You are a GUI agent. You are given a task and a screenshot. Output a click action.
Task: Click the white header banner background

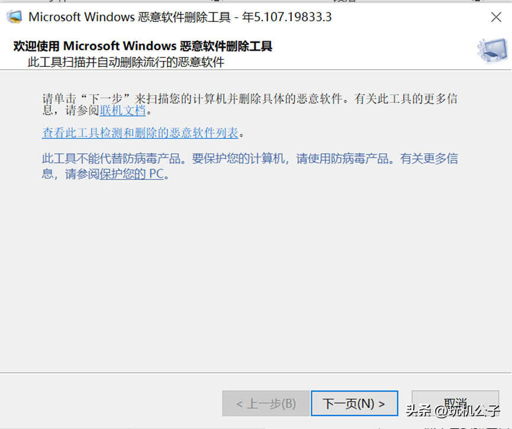(359, 51)
